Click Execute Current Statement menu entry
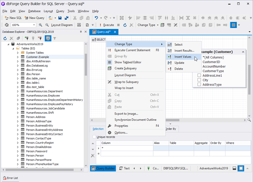This screenshot has width=253, height=182. [136, 50]
